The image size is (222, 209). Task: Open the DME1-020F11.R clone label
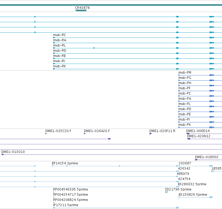163,131
